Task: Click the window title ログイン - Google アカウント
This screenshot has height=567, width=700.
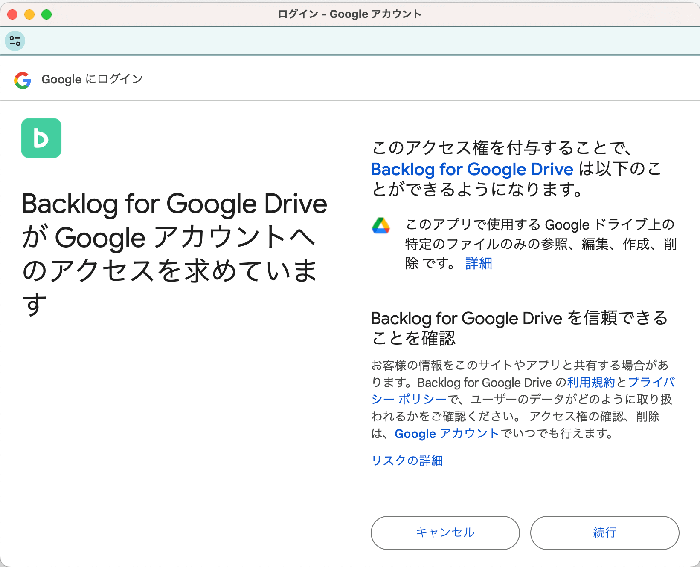Action: pyautogui.click(x=349, y=14)
